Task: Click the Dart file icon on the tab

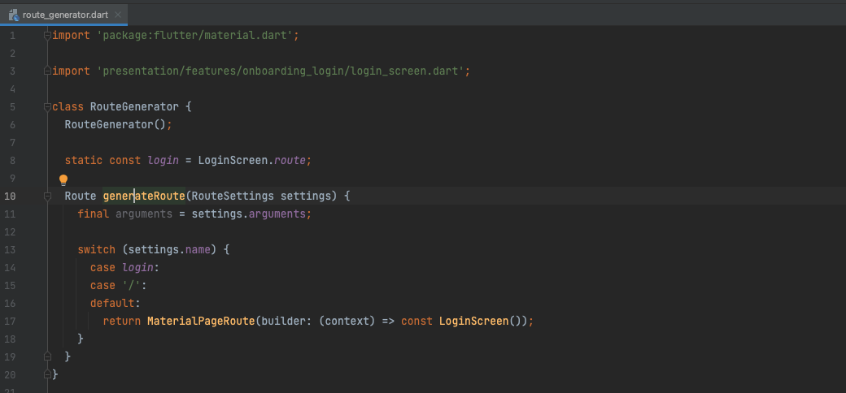Action: point(14,15)
